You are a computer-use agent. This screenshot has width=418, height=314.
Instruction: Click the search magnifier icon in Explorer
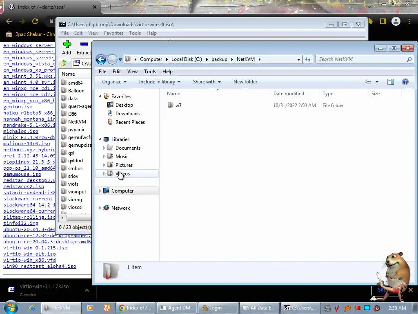(x=409, y=59)
